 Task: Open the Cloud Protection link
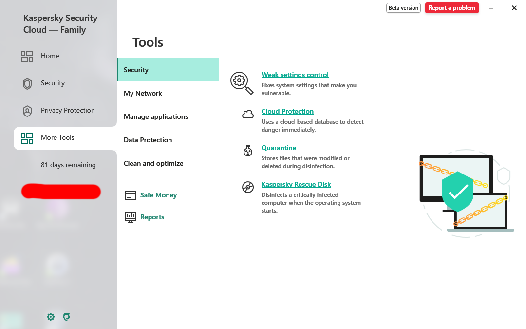pos(287,112)
